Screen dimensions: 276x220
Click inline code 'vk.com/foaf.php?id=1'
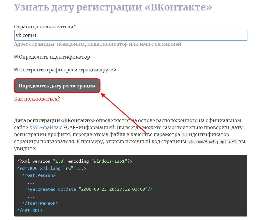[212, 142]
